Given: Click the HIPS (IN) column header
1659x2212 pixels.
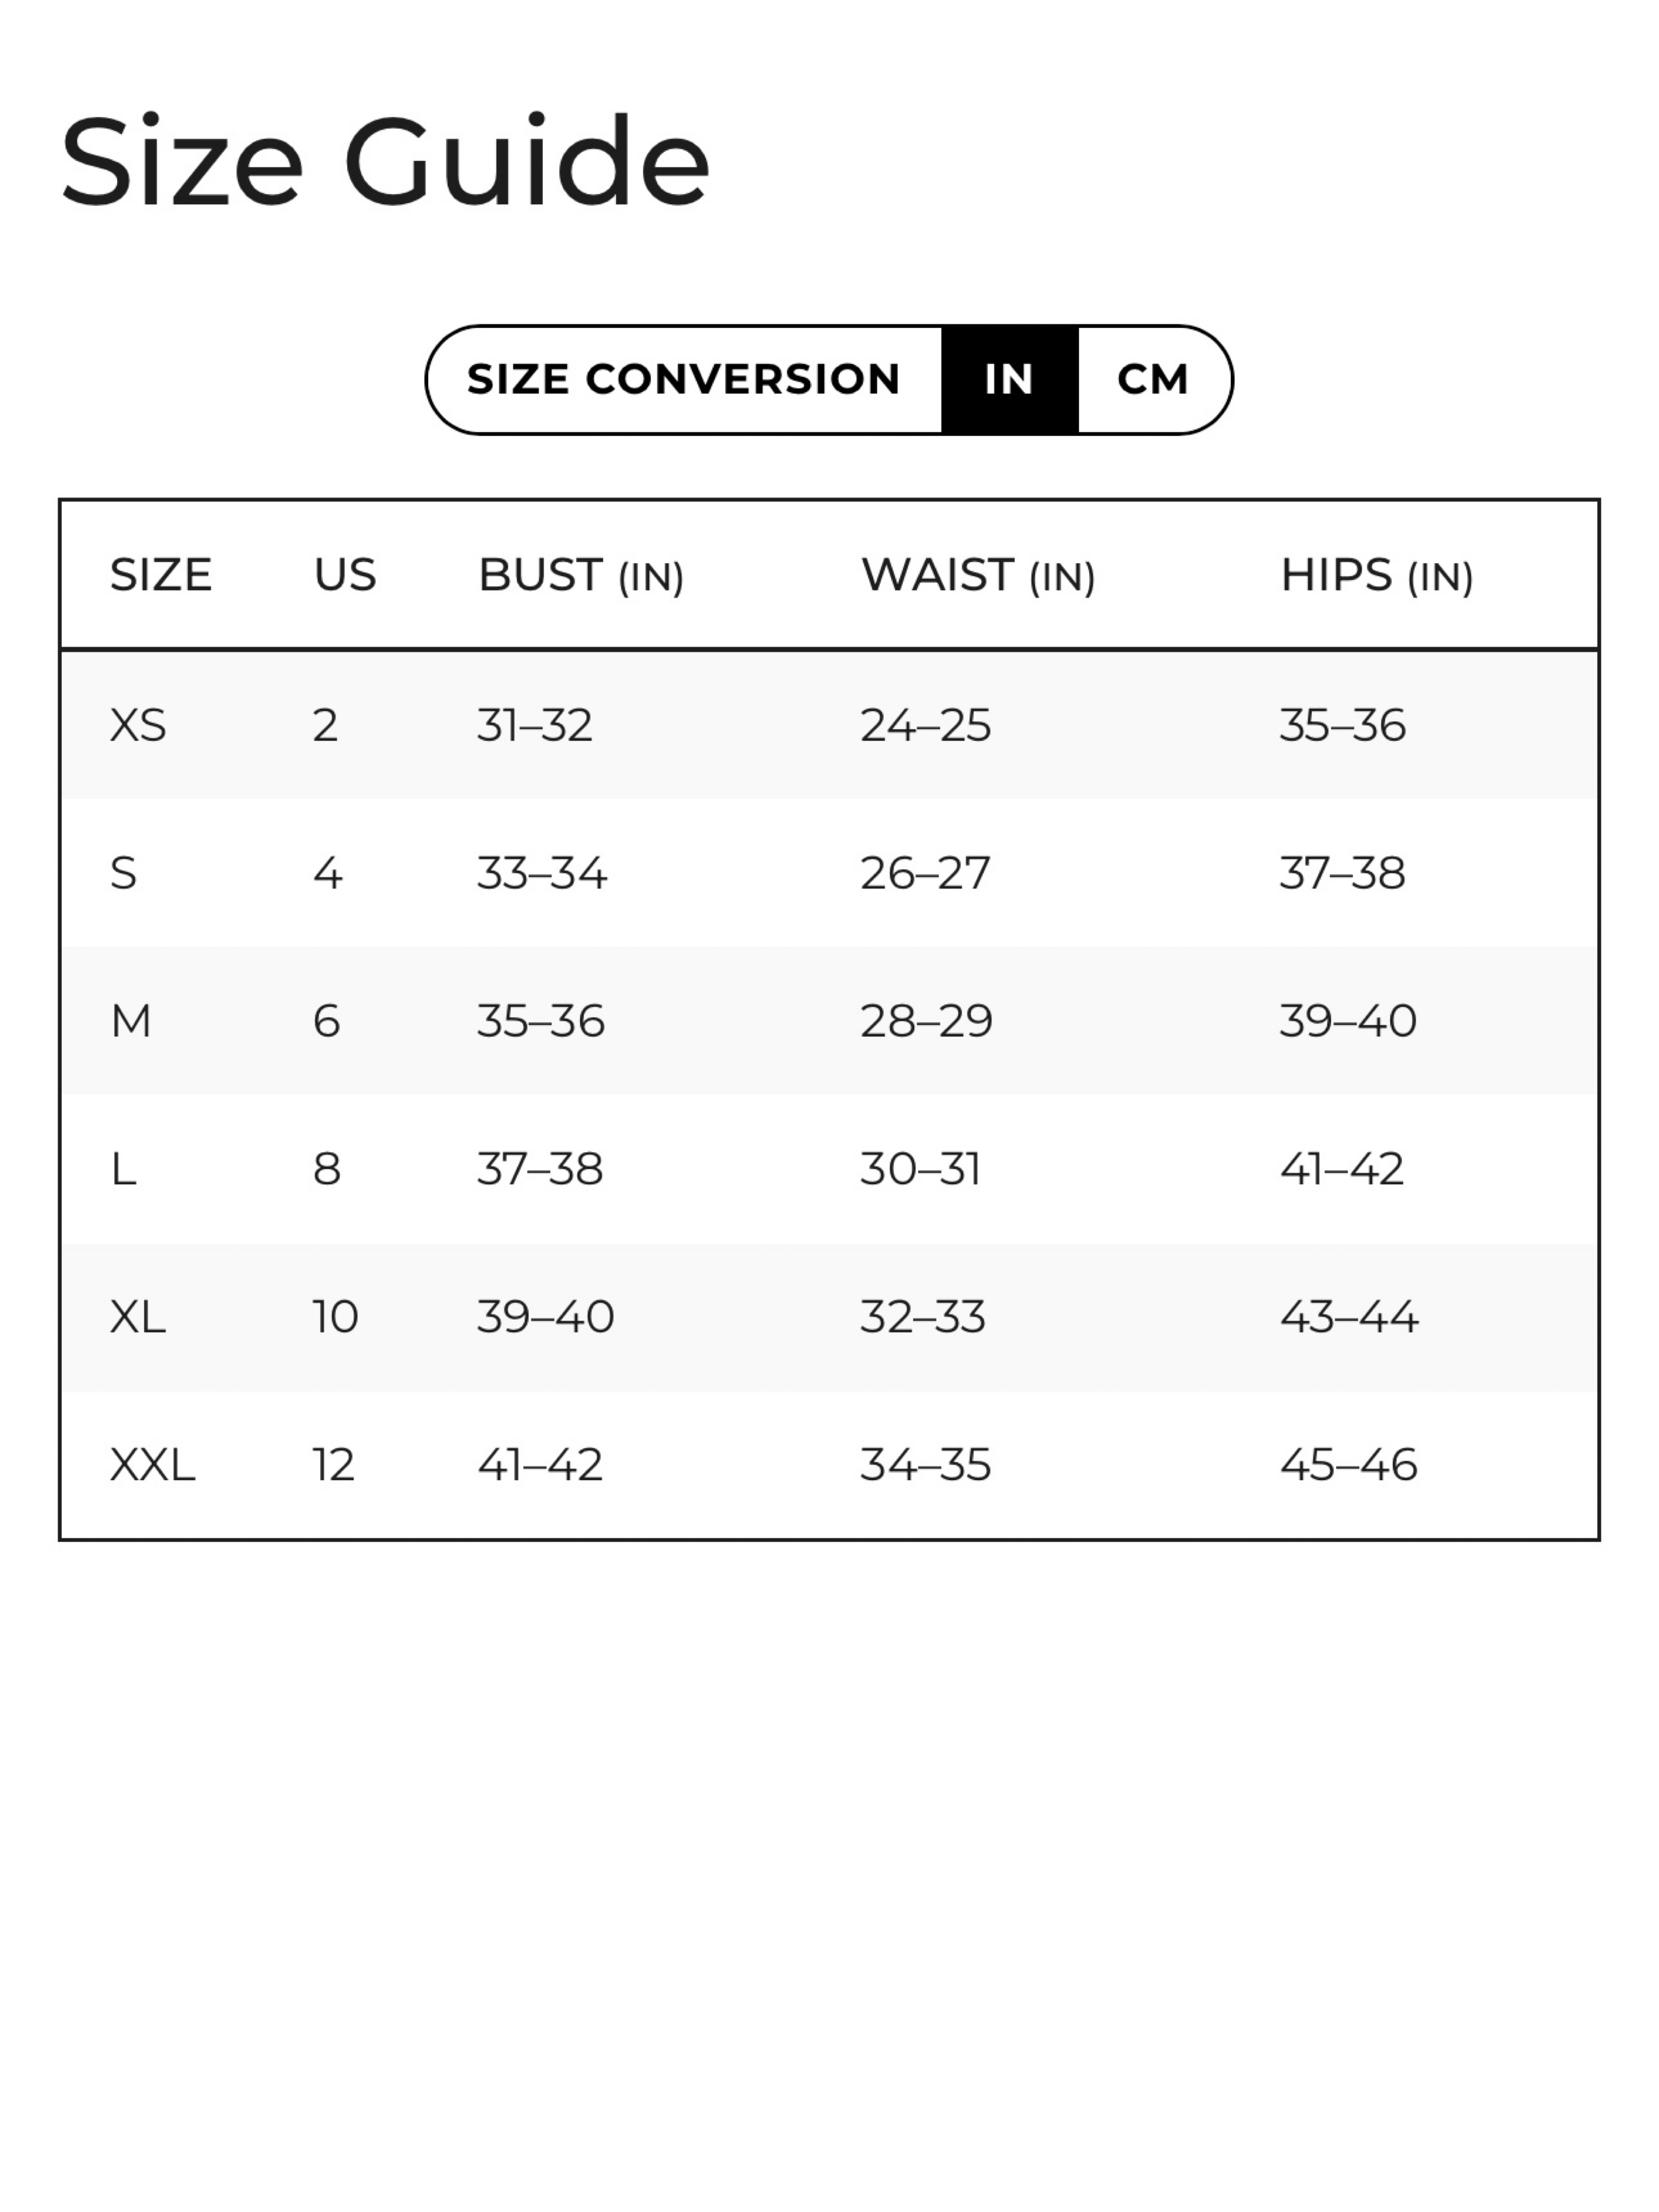Looking at the screenshot, I should (x=1377, y=576).
